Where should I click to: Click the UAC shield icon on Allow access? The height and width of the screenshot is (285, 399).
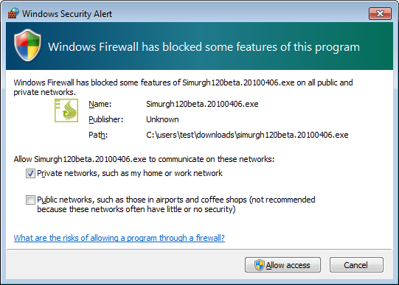260,265
